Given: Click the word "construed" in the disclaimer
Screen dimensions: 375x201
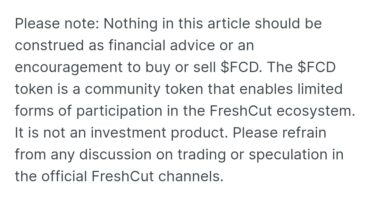Looking at the screenshot, I should (x=49, y=45).
